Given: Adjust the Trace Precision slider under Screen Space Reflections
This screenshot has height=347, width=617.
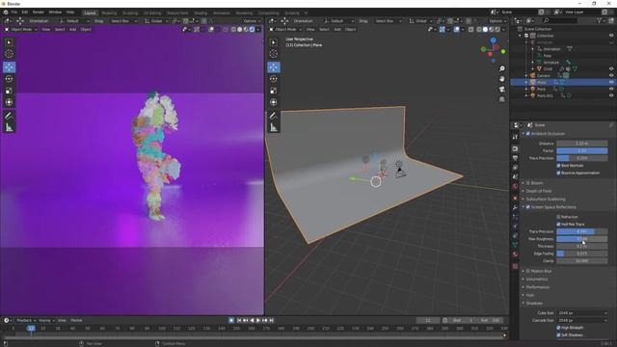Looking at the screenshot, I should (582, 231).
